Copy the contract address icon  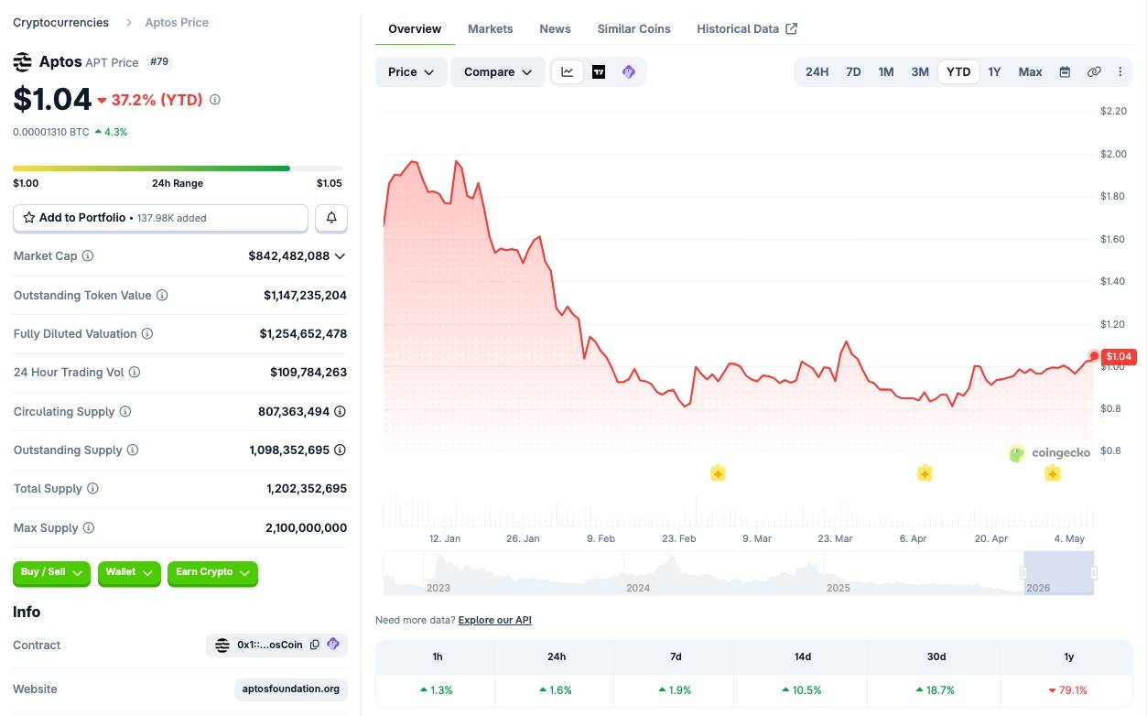315,645
